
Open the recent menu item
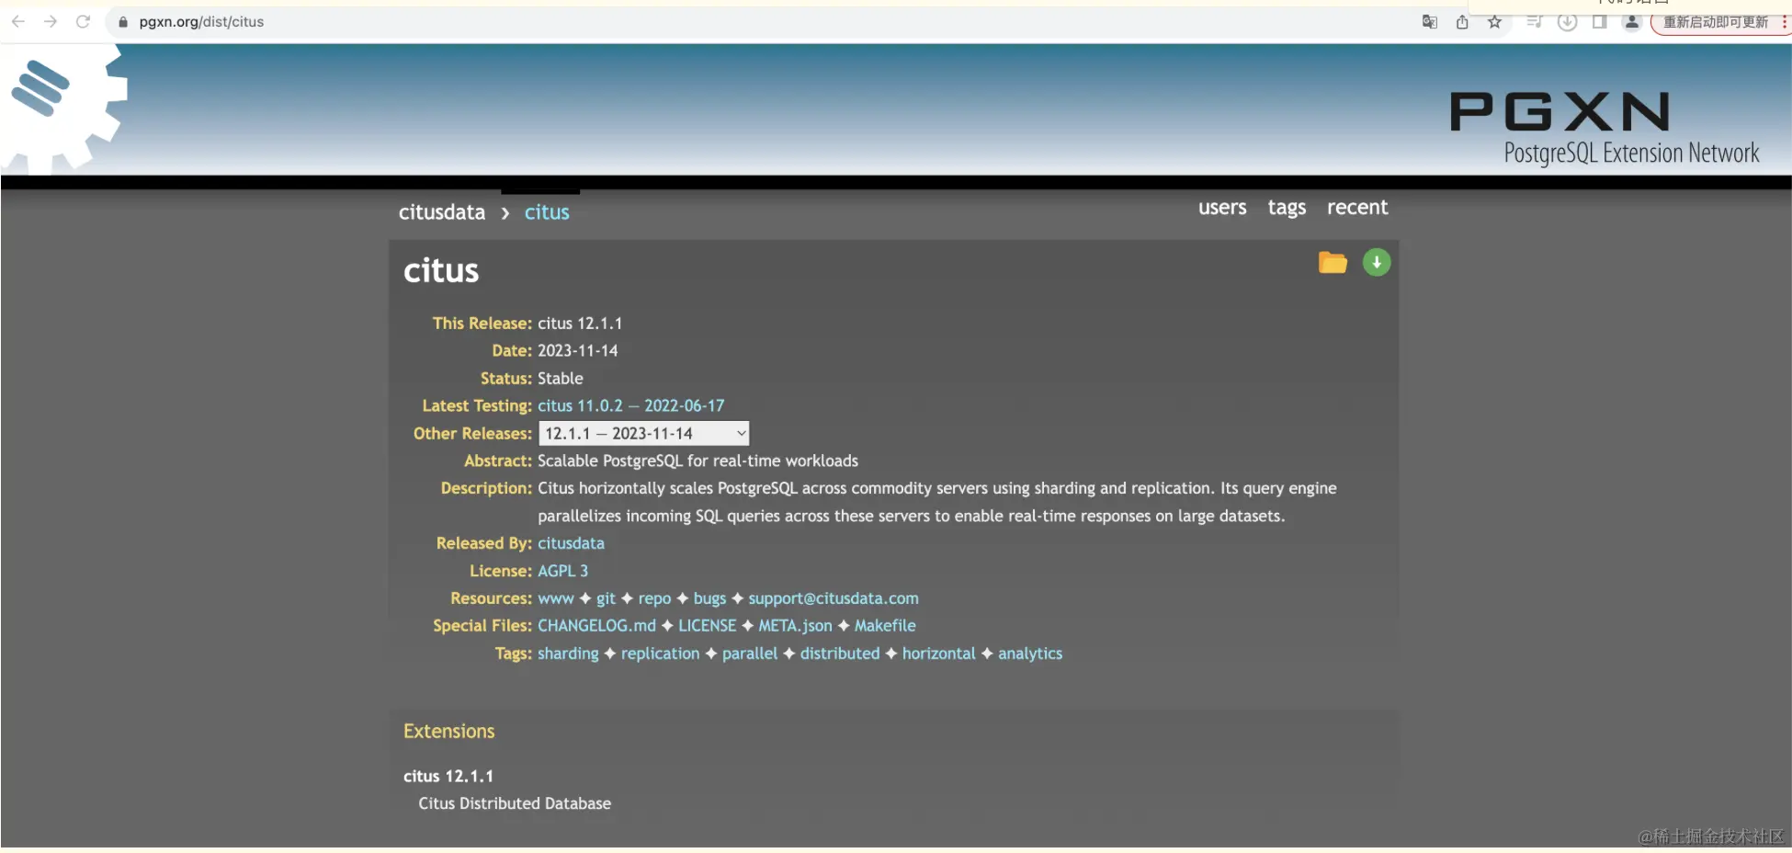click(1357, 208)
